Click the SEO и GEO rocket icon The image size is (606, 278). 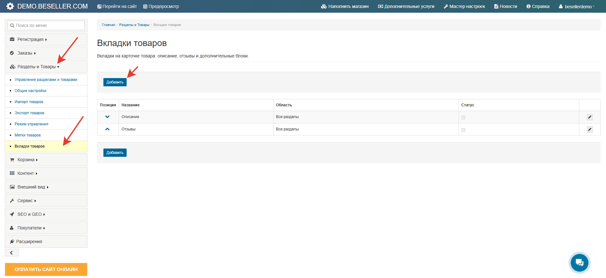click(x=12, y=214)
